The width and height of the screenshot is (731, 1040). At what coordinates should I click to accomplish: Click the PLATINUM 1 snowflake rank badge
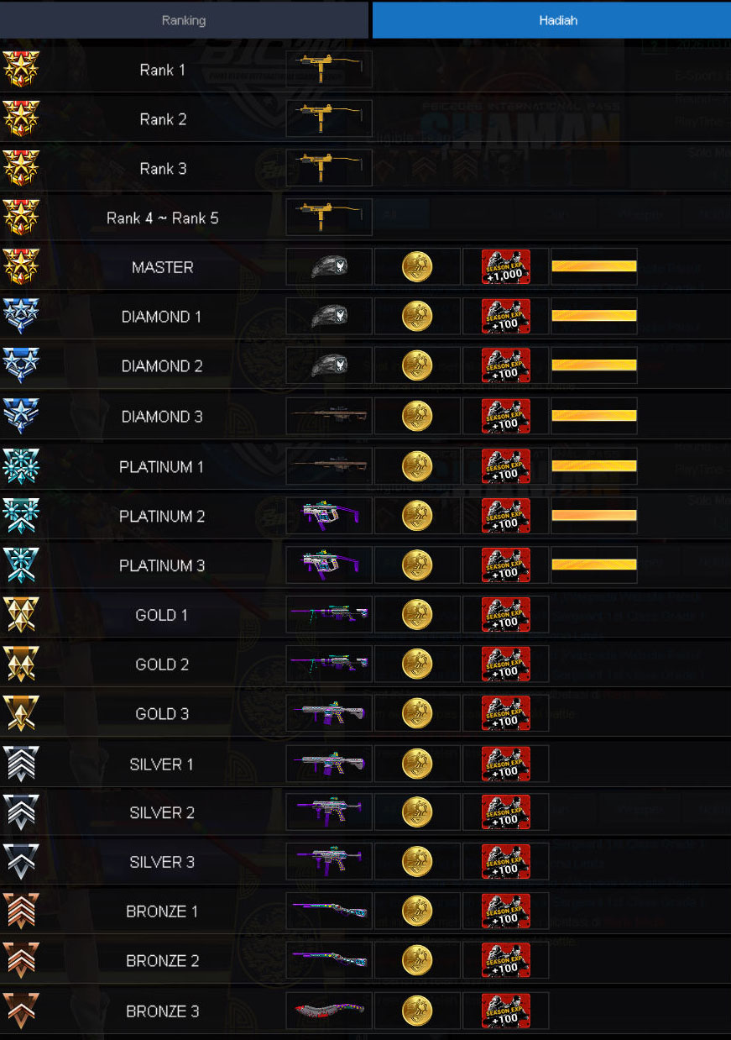tap(20, 466)
